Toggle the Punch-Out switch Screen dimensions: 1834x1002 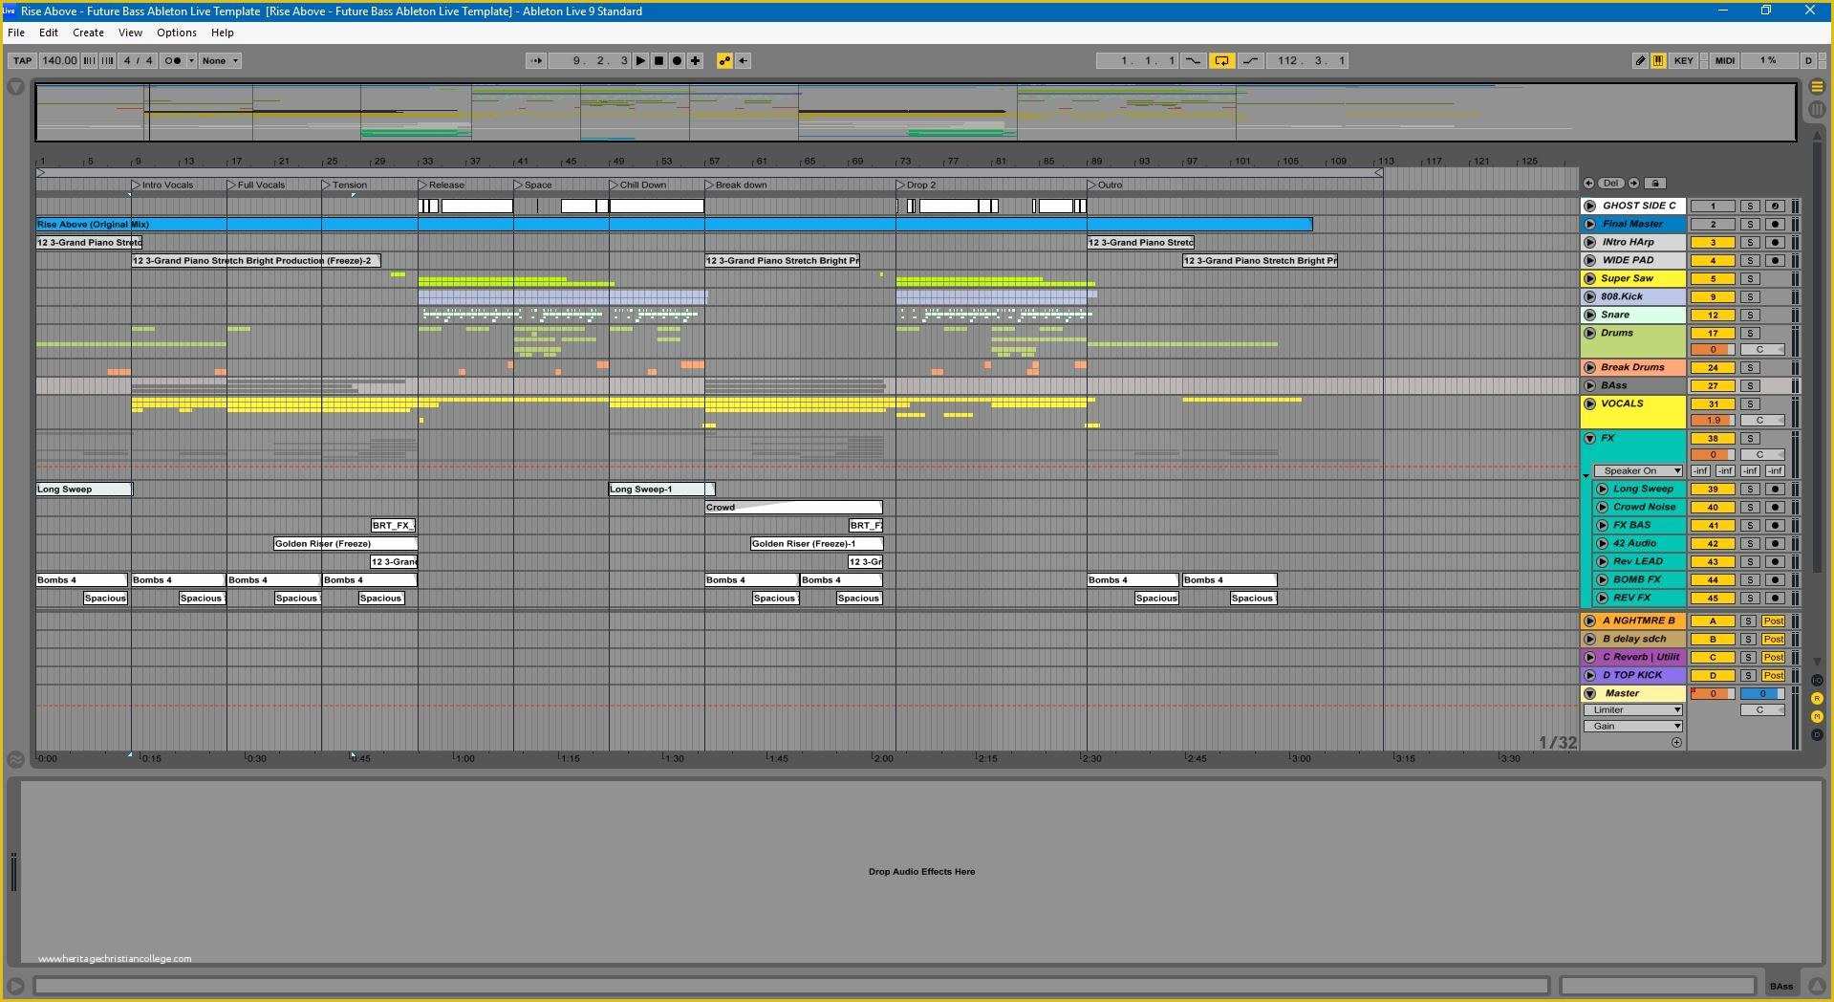pyautogui.click(x=1249, y=60)
